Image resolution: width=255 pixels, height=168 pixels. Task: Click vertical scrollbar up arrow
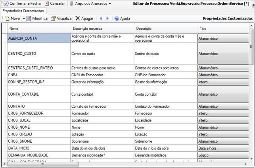pyautogui.click(x=251, y=26)
